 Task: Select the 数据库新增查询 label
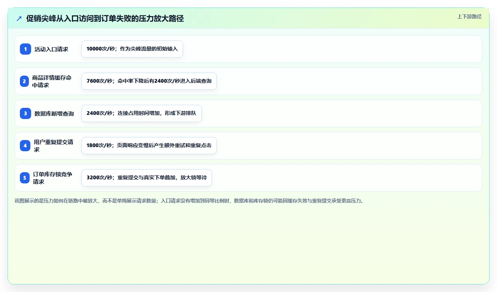(x=54, y=113)
